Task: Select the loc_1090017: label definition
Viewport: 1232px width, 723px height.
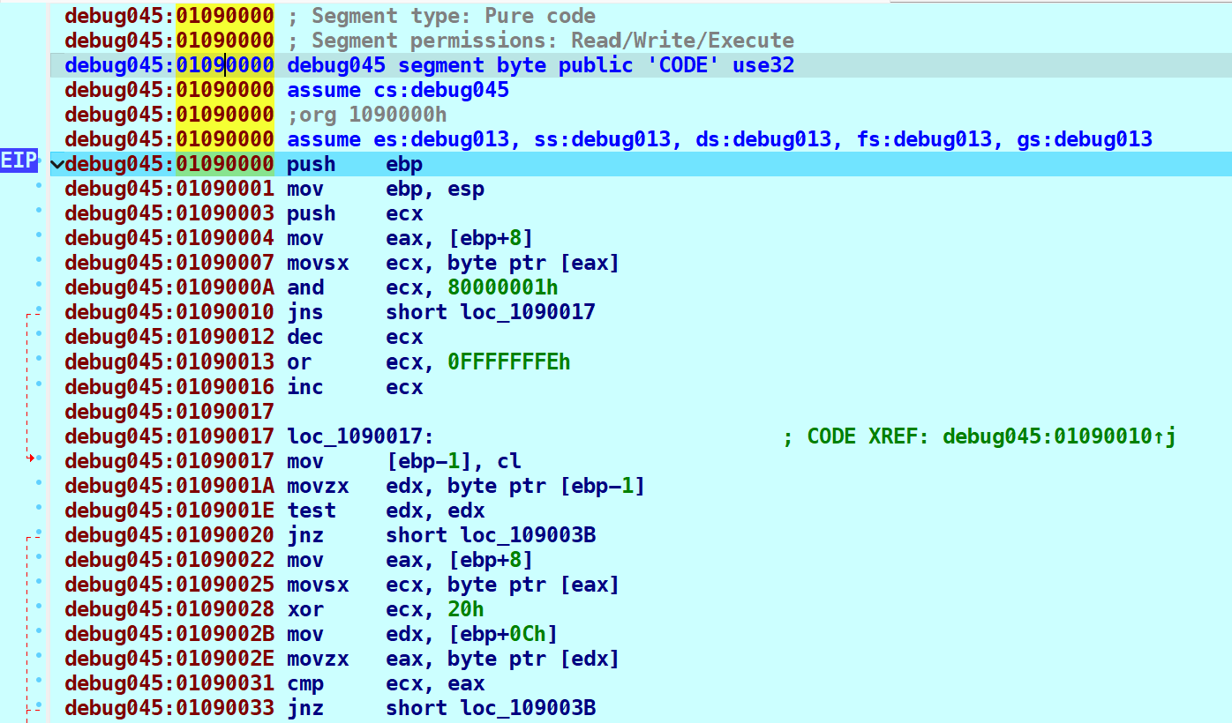Action: pos(360,436)
